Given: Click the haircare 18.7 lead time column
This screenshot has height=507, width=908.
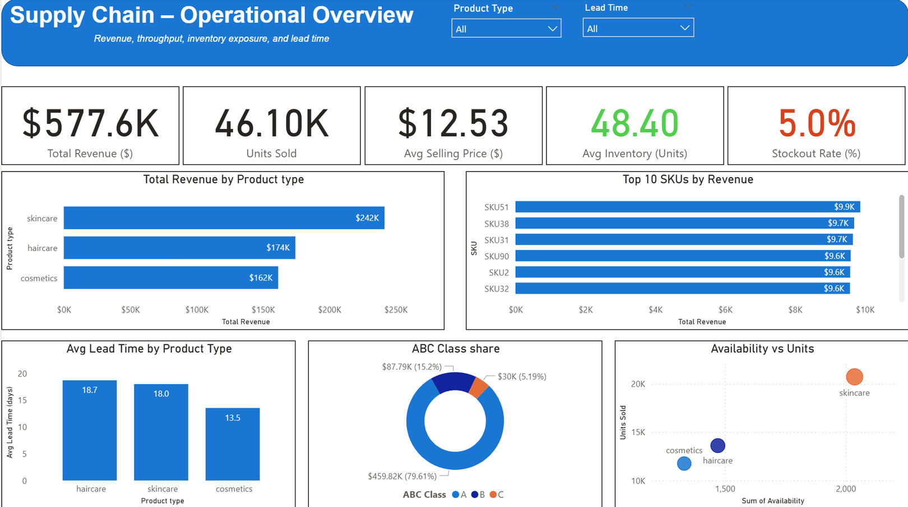Looking at the screenshot, I should pos(90,430).
